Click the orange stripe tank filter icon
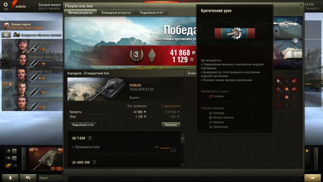The image size is (323, 182). coord(8,166)
